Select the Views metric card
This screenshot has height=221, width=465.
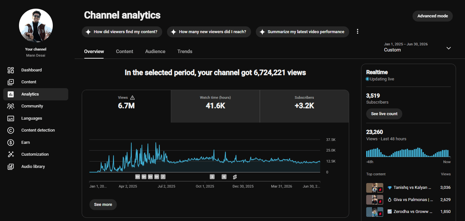[126, 106]
